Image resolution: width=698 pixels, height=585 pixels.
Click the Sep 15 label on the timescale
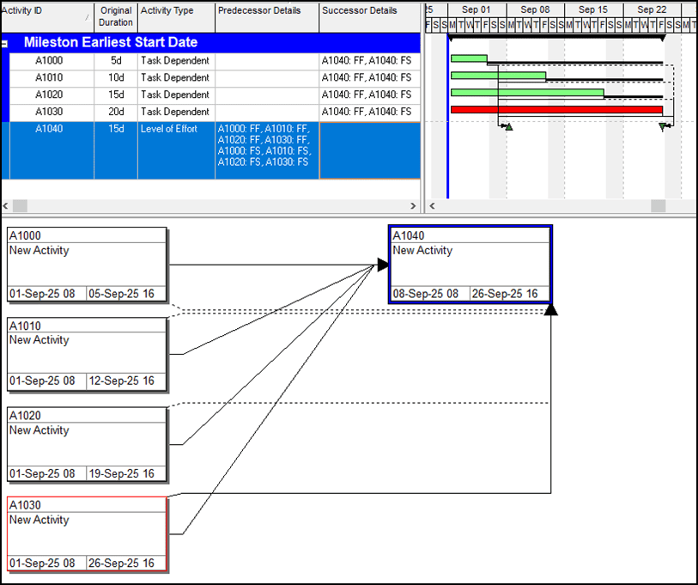(592, 9)
